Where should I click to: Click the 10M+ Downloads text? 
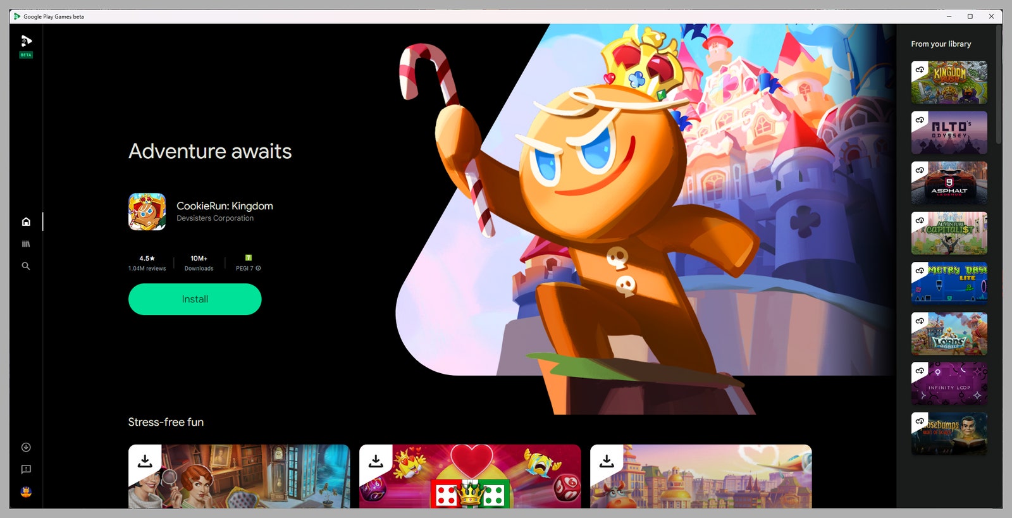(x=199, y=263)
